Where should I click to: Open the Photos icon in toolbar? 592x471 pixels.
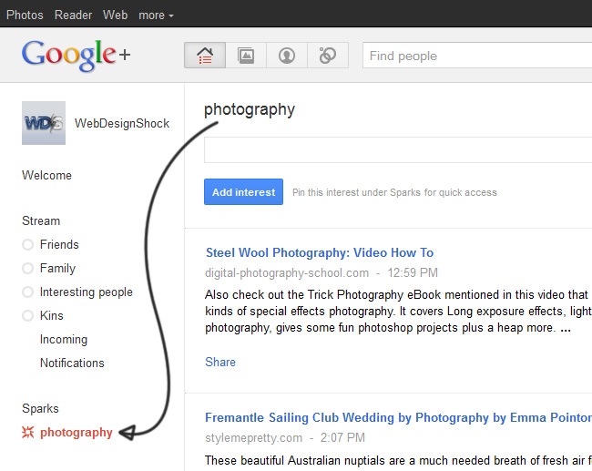pyautogui.click(x=246, y=56)
